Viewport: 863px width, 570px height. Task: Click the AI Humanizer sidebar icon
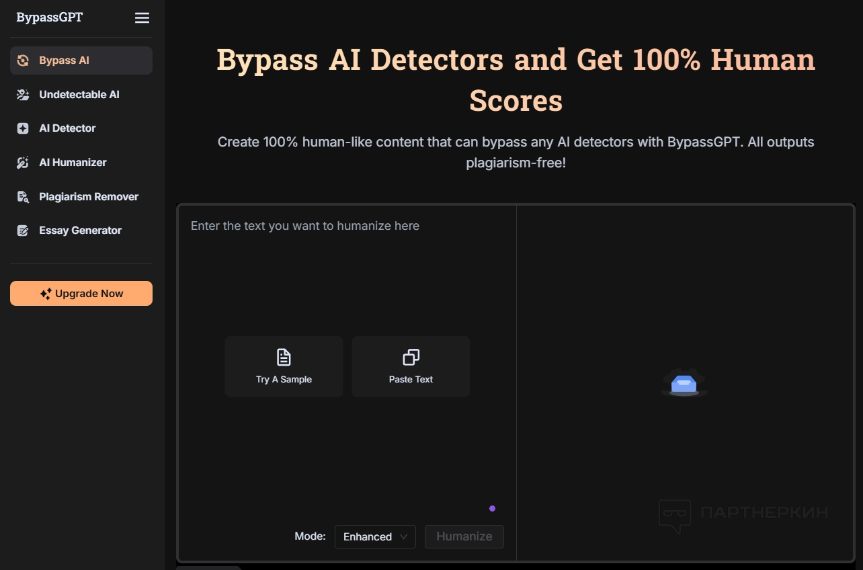[x=23, y=163]
